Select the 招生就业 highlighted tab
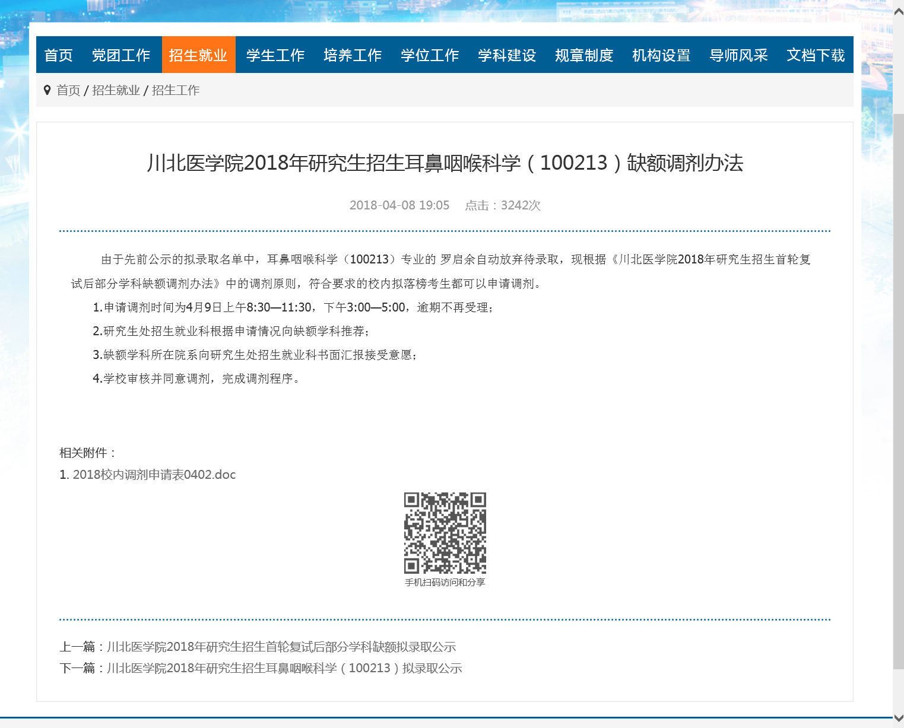904x728 pixels. pos(198,55)
